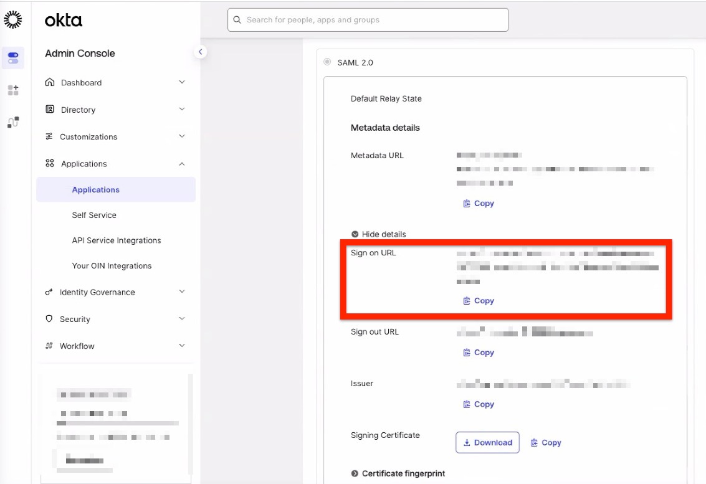
Task: Copy the Metadata URL
Action: pos(479,204)
